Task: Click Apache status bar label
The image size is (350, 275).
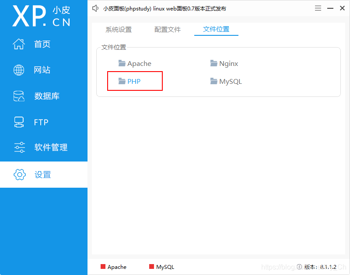Action: coord(117,267)
